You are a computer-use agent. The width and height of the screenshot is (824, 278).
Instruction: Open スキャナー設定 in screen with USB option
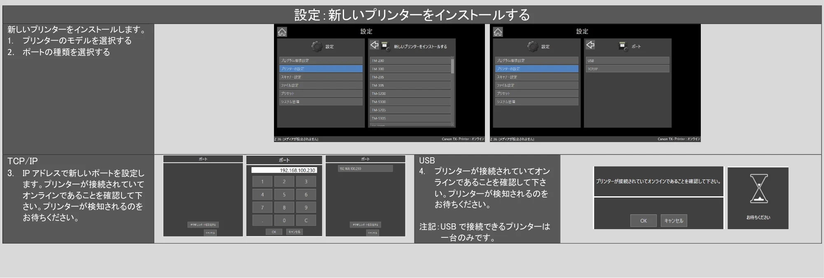[x=537, y=77]
